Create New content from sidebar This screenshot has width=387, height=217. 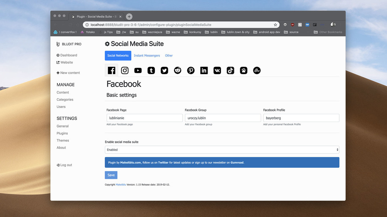click(68, 73)
